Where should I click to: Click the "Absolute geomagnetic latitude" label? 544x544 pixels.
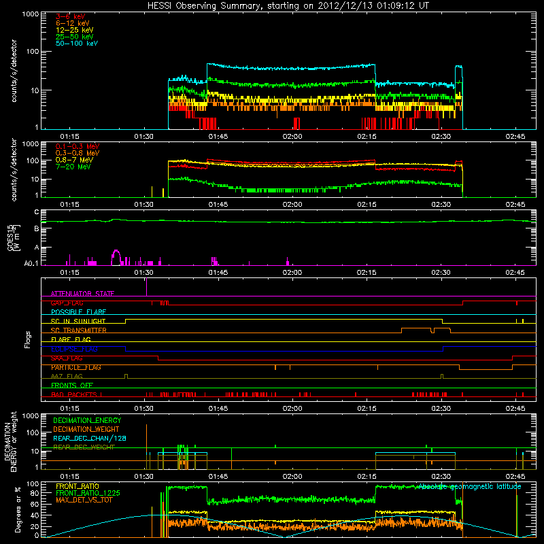470,487
